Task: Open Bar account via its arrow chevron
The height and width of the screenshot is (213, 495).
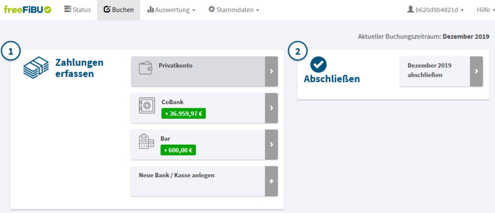Action: tap(271, 144)
